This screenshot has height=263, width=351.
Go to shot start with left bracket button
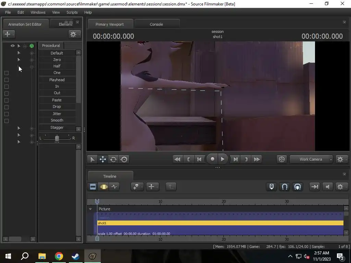[x=189, y=159]
